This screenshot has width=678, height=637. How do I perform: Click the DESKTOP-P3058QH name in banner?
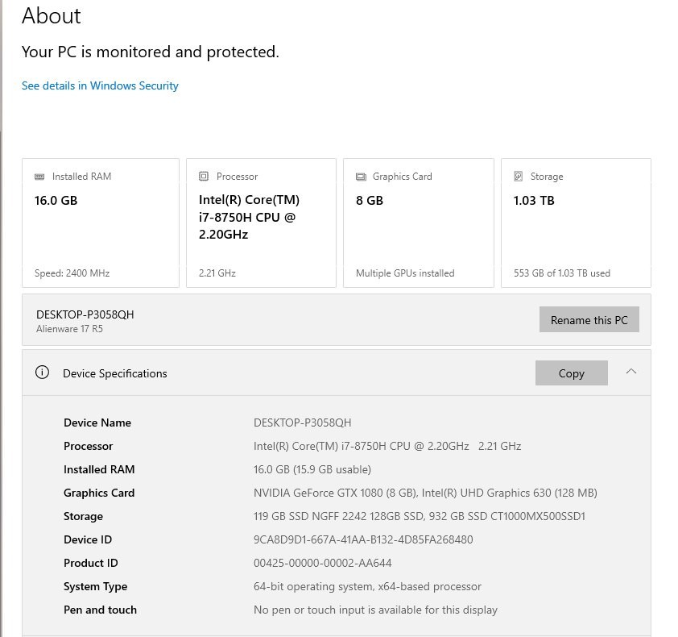point(85,314)
